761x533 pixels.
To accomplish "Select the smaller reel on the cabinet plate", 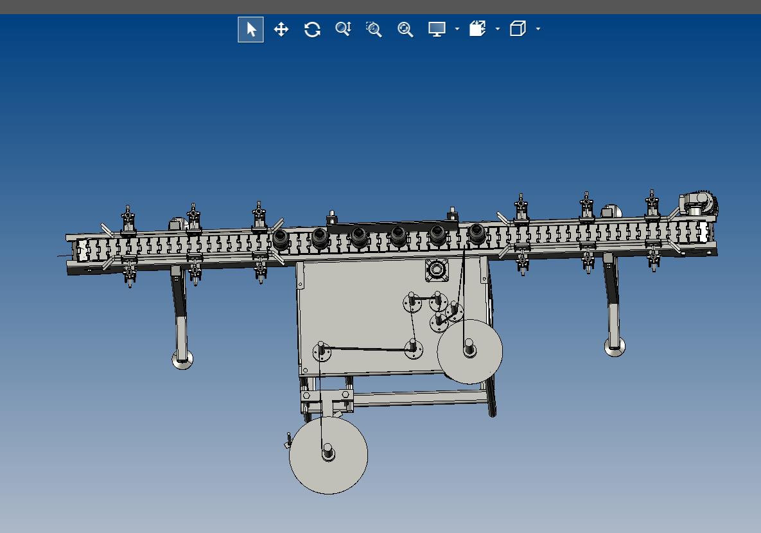I will 470,351.
